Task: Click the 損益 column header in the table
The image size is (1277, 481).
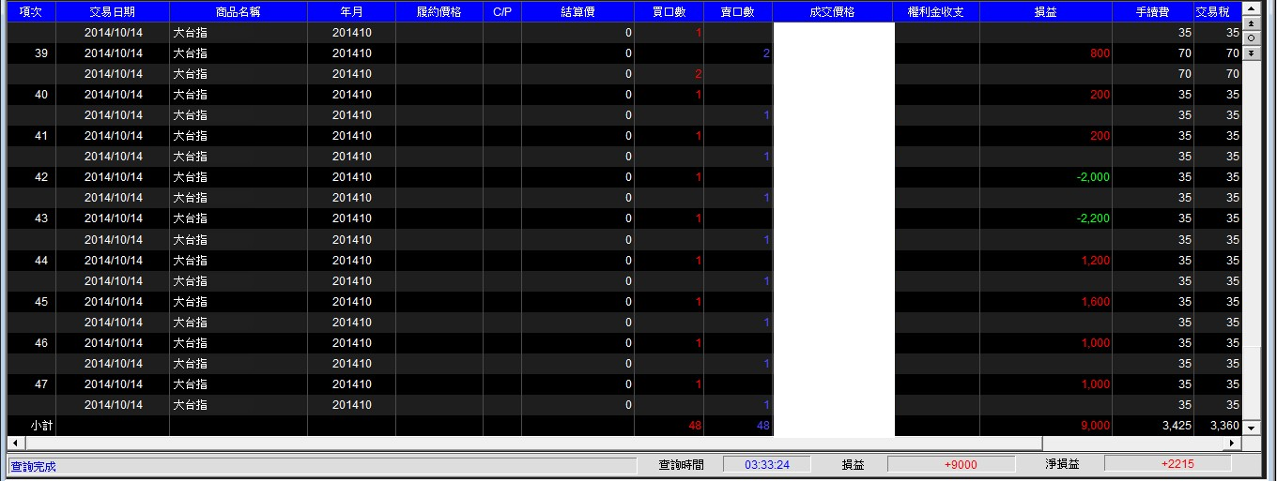Action: coord(1046,12)
